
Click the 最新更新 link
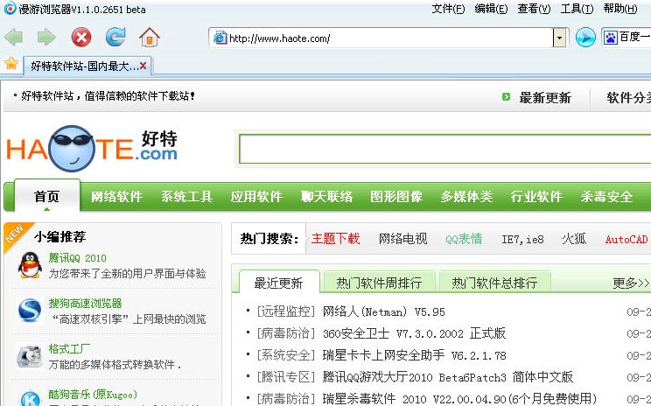545,97
